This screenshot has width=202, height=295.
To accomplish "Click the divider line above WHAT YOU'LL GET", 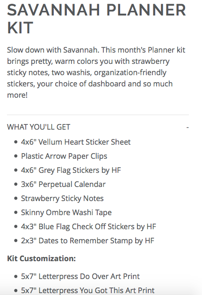I will [98, 115].
